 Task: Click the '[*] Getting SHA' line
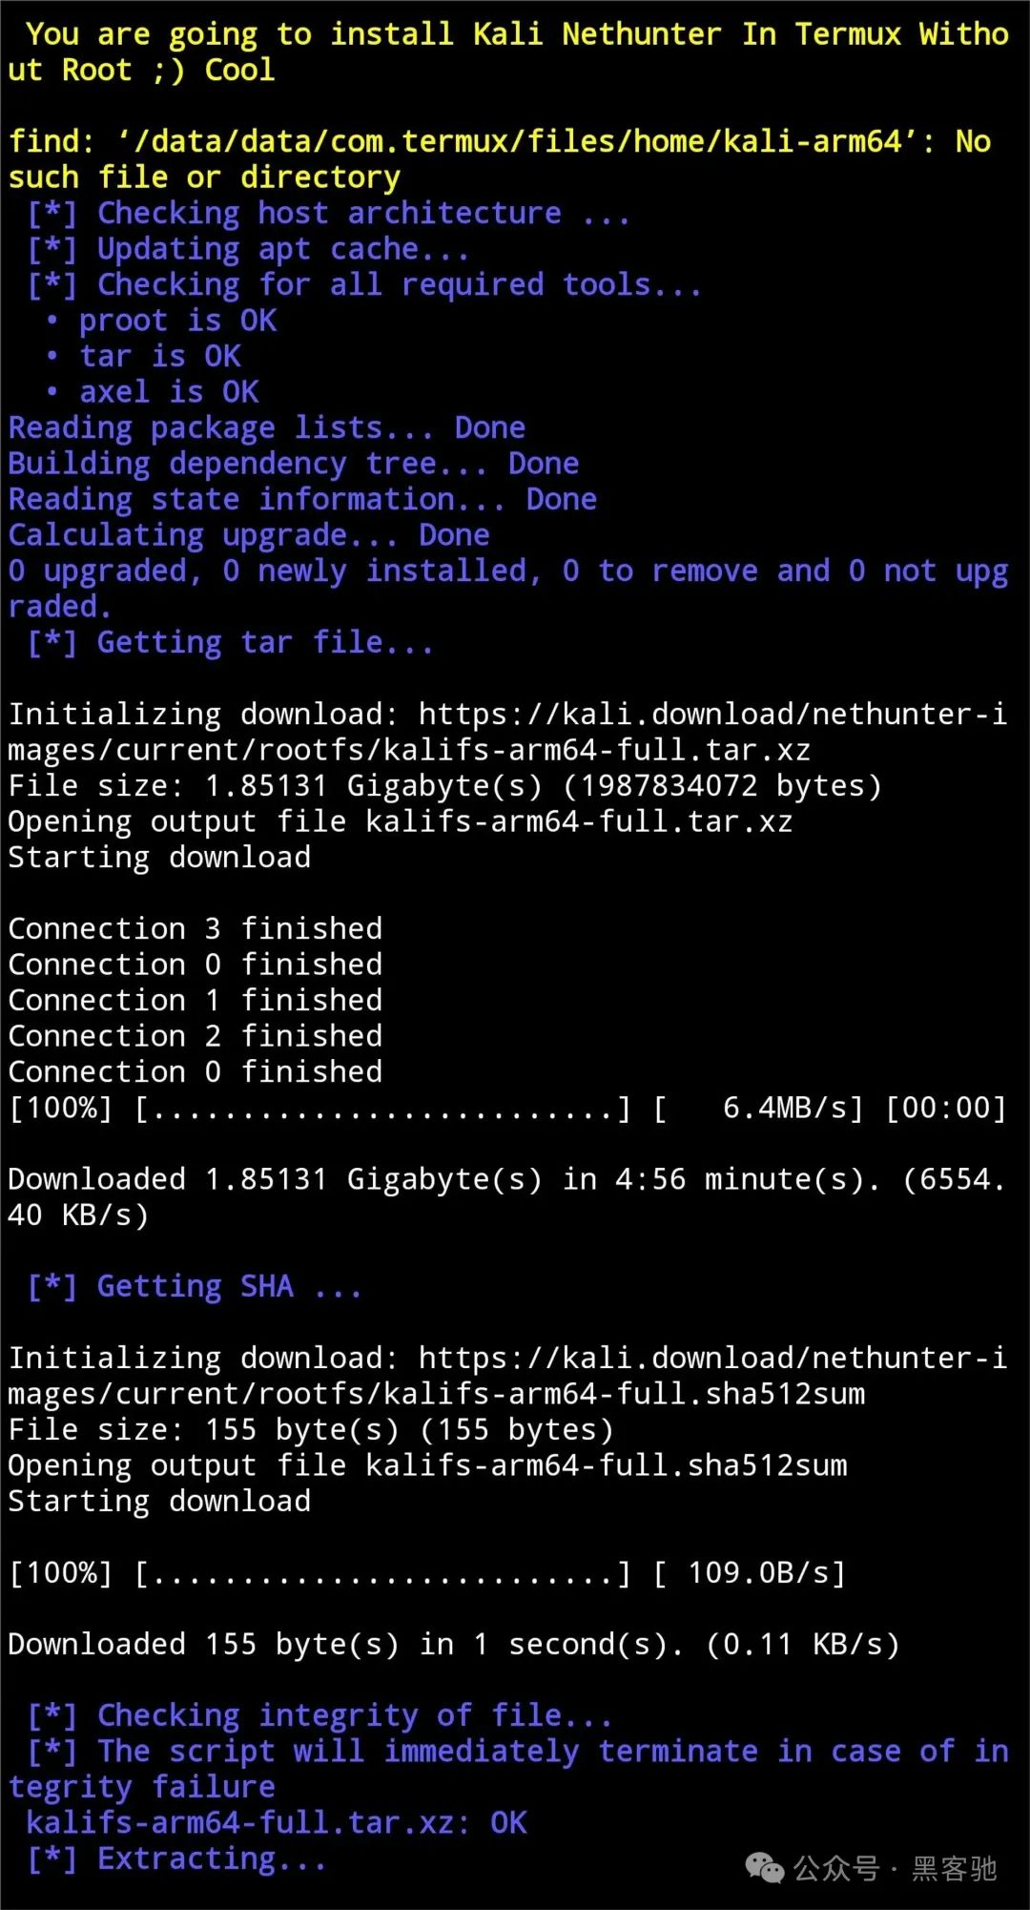[195, 1286]
